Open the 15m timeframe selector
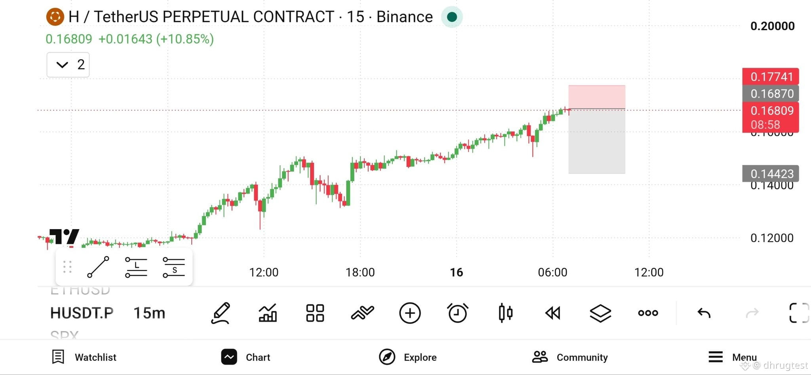 tap(149, 313)
